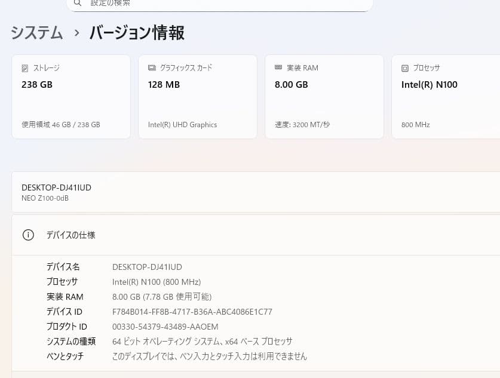Viewport: 500px width, 378px height.
Task: Navigate to システム via the breadcrumb
Action: (x=36, y=33)
